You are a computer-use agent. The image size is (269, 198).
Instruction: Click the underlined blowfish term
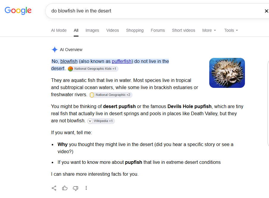point(69,61)
